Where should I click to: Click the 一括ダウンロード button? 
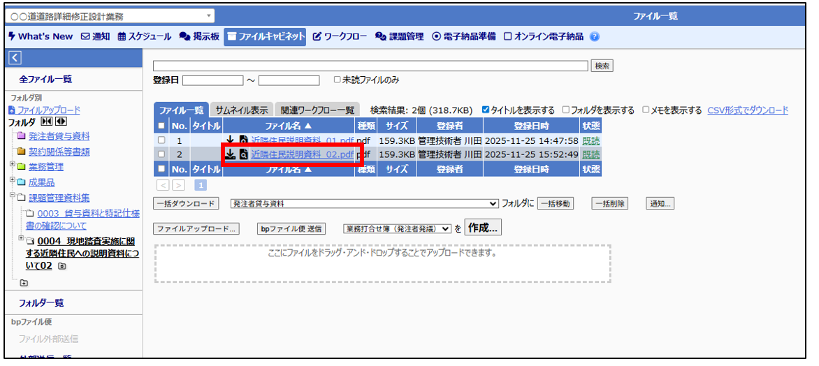pyautogui.click(x=187, y=203)
